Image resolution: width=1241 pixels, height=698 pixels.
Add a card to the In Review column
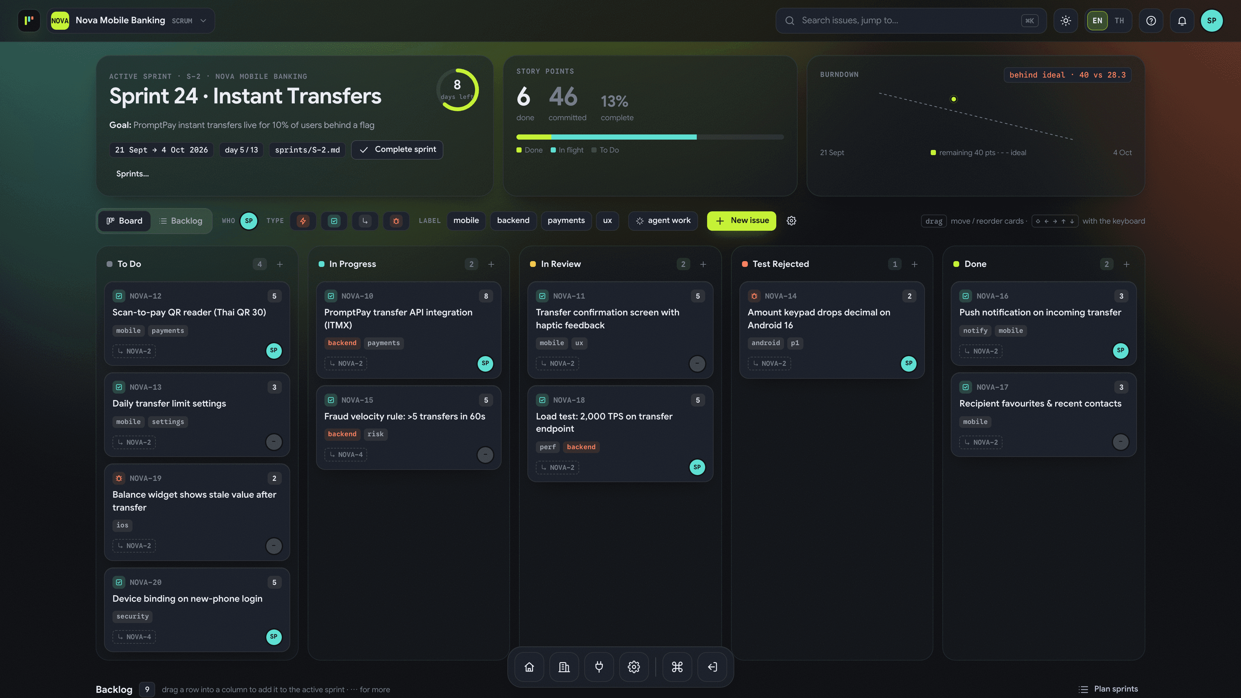tap(703, 264)
